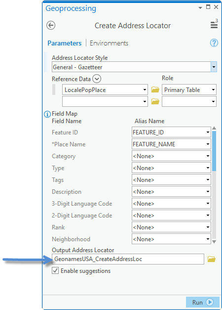This screenshot has width=222, height=310.
Task: Click the Field Map info icon
Action: coord(47,114)
